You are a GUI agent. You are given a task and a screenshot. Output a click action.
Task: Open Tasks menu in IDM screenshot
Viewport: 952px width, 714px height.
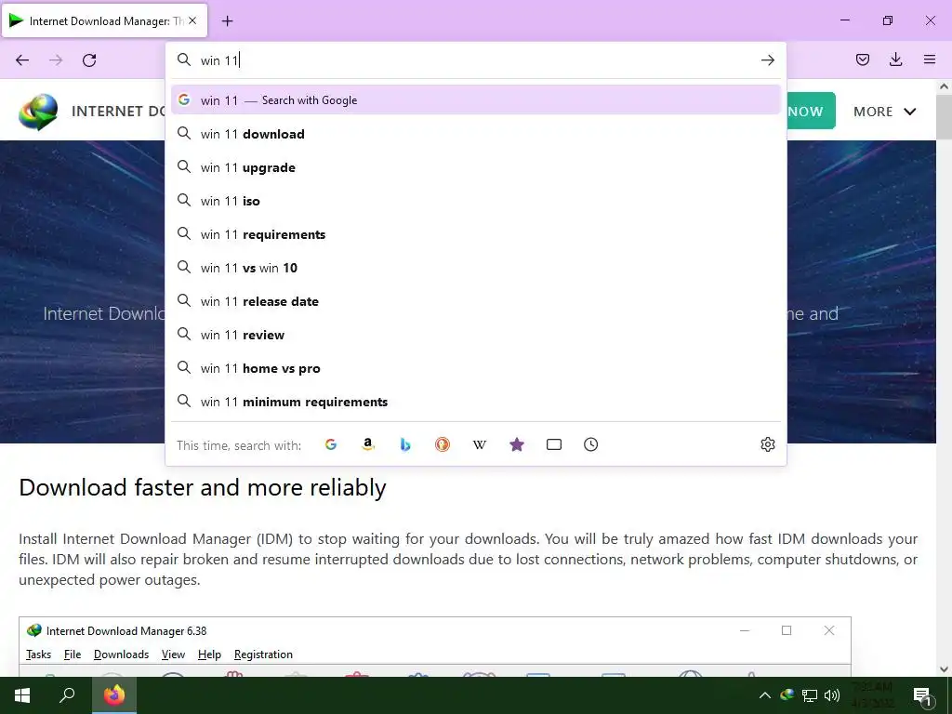pyautogui.click(x=38, y=654)
